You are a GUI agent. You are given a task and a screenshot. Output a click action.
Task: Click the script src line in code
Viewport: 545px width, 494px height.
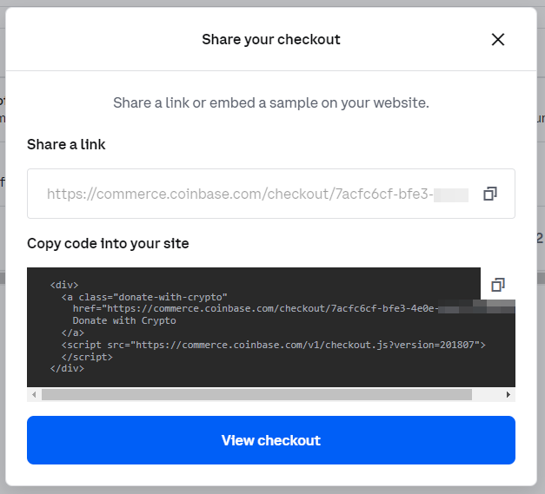point(273,345)
